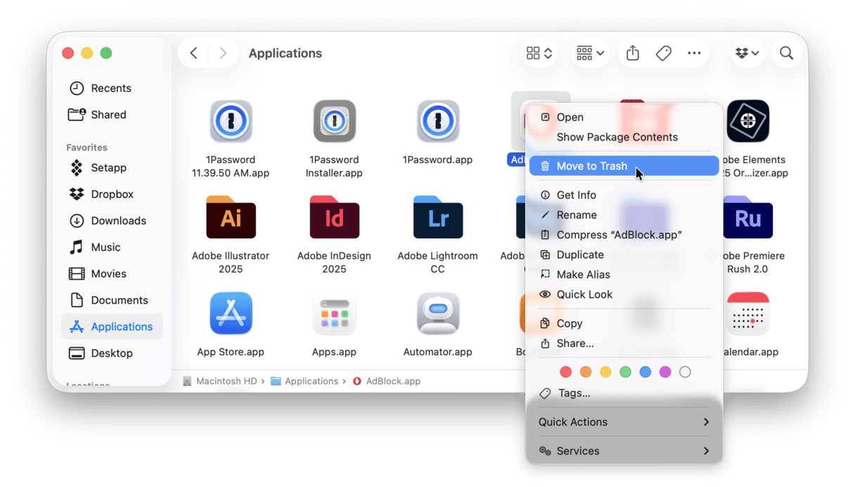Open the grouping options dropdown

(x=590, y=53)
